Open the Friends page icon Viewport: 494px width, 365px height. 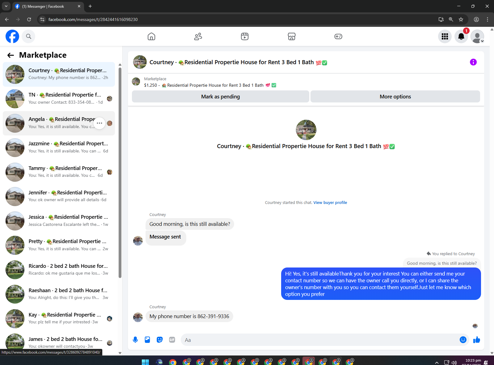point(198,36)
